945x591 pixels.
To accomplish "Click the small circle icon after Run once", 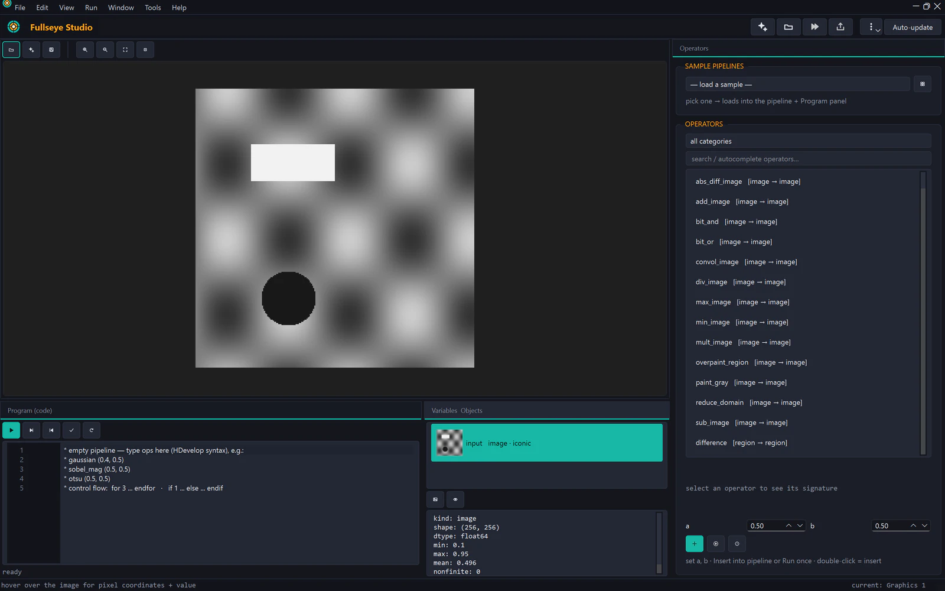I will (737, 544).
